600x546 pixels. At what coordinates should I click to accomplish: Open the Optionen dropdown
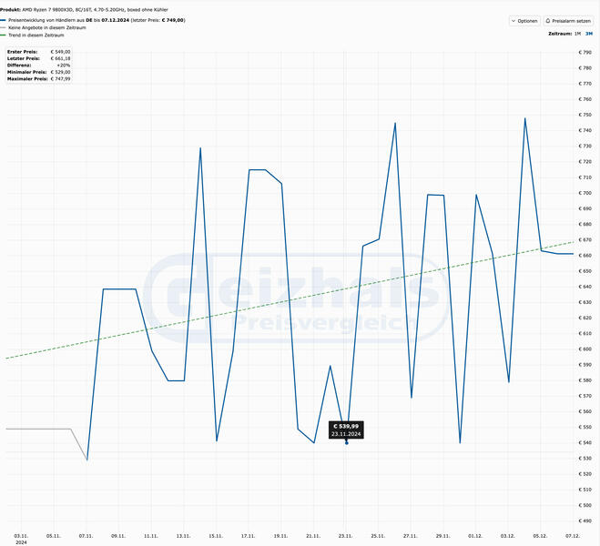pyautogui.click(x=524, y=21)
